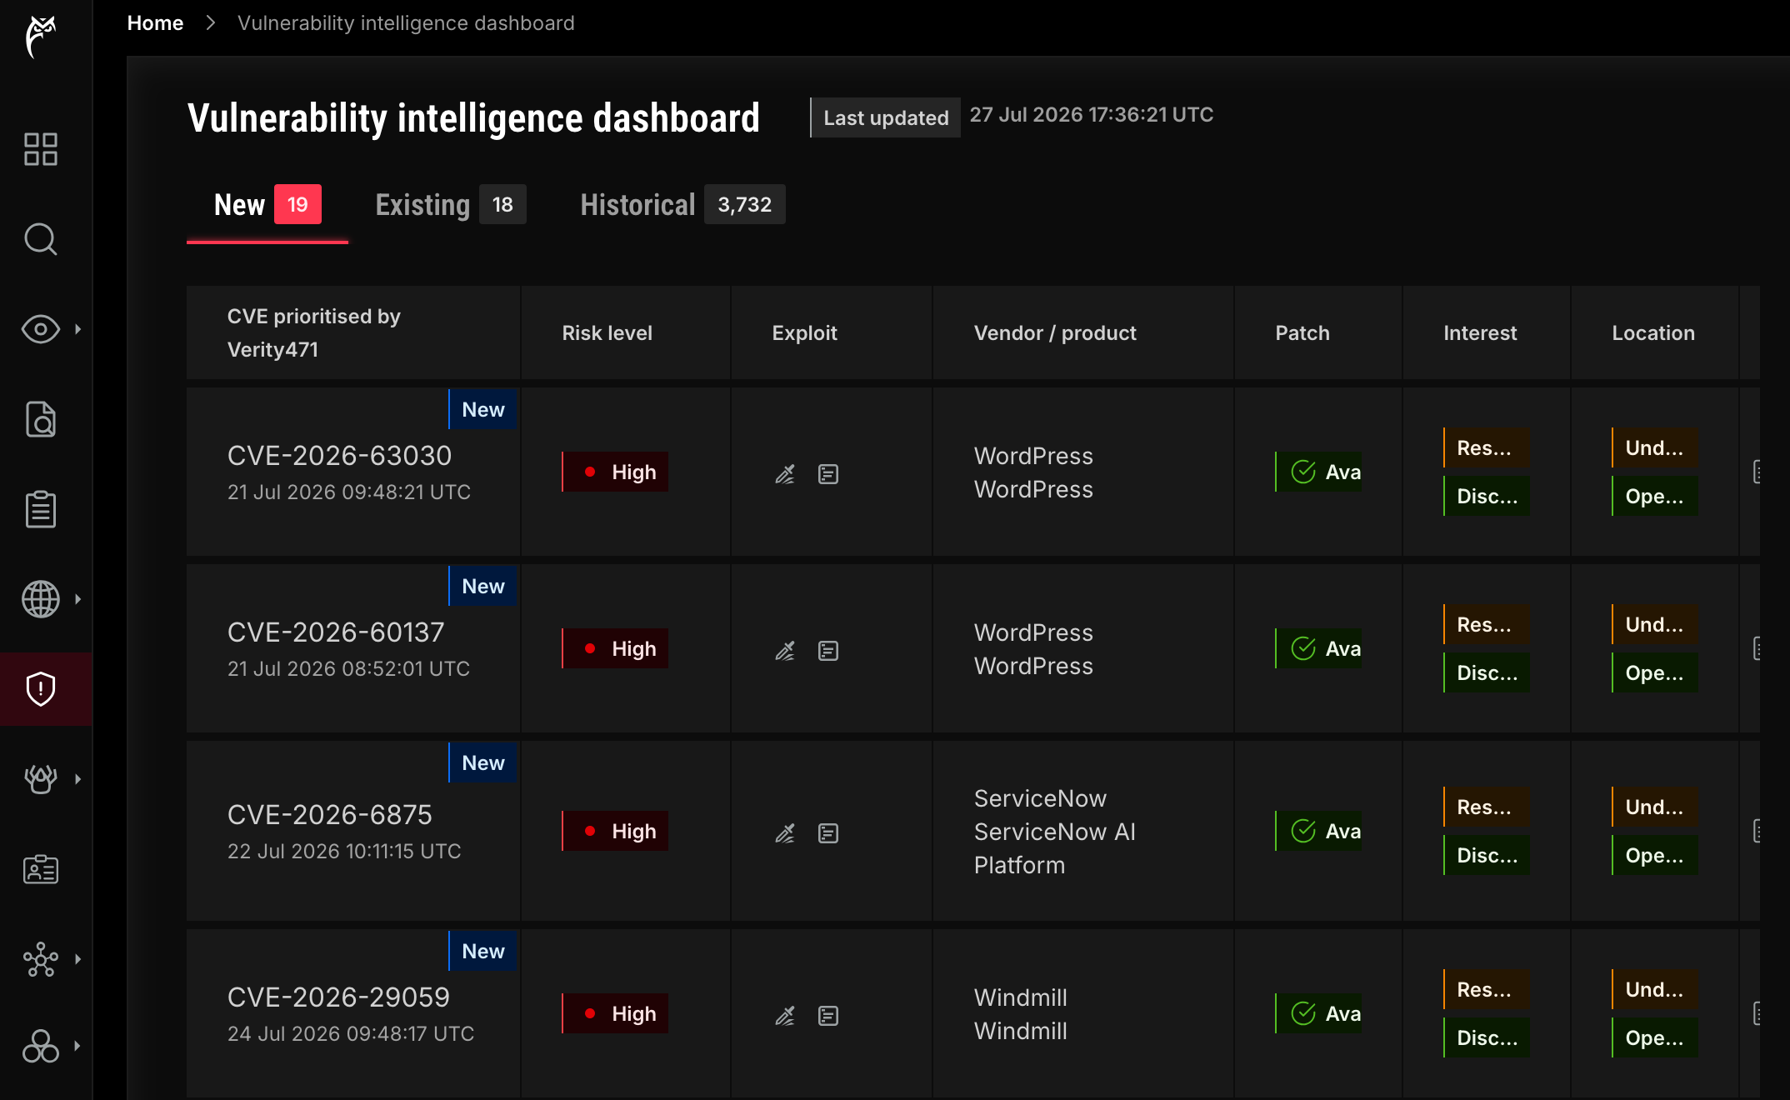This screenshot has height=1100, width=1790.
Task: Open the globe icon in sidebar
Action: coord(40,599)
